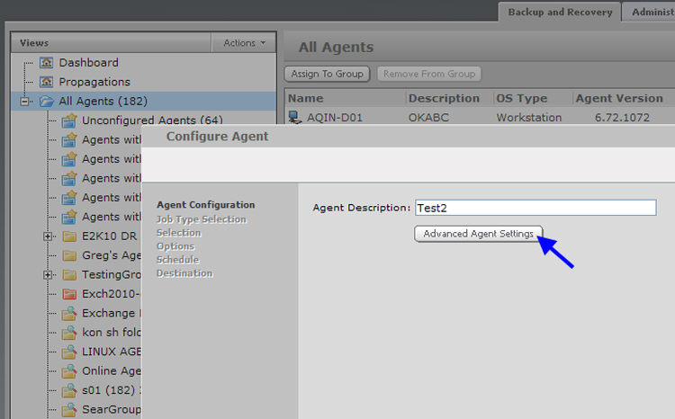Click the Propagations view icon
The image size is (675, 419).
pyautogui.click(x=47, y=82)
